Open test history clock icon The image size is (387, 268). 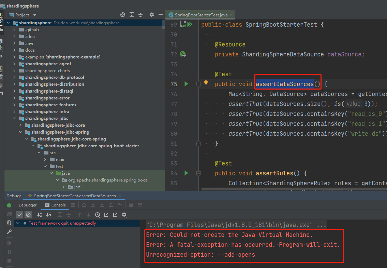98,215
